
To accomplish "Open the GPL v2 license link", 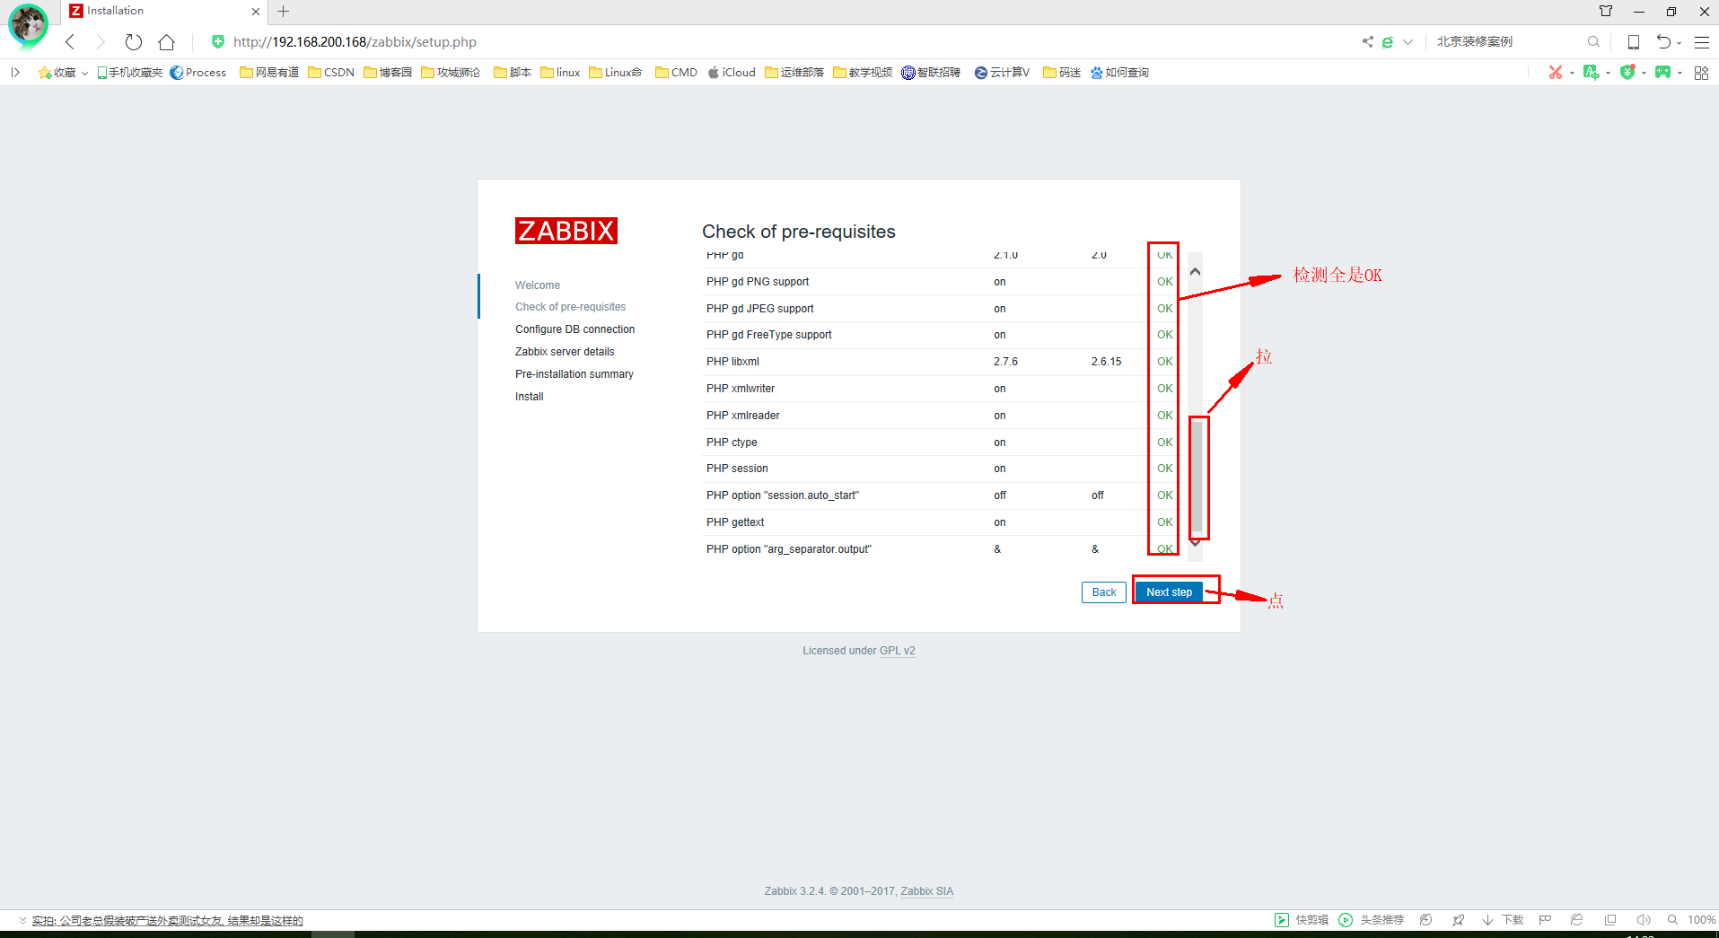I will click(897, 651).
